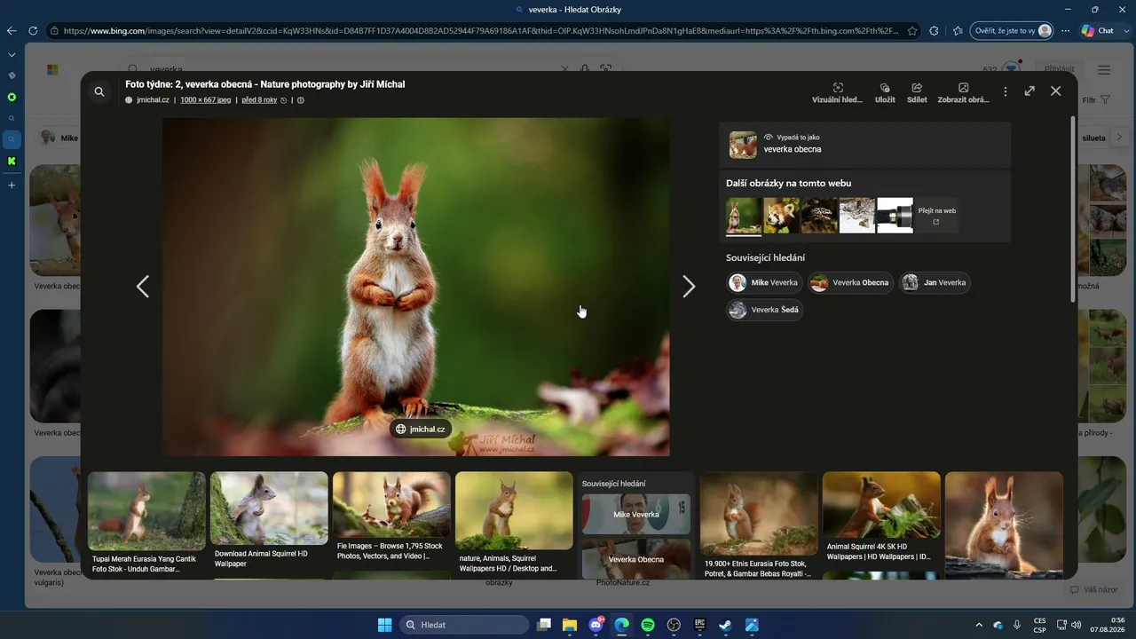Click Zobrazit obrázek to view the image
The image size is (1136, 639).
[963, 93]
